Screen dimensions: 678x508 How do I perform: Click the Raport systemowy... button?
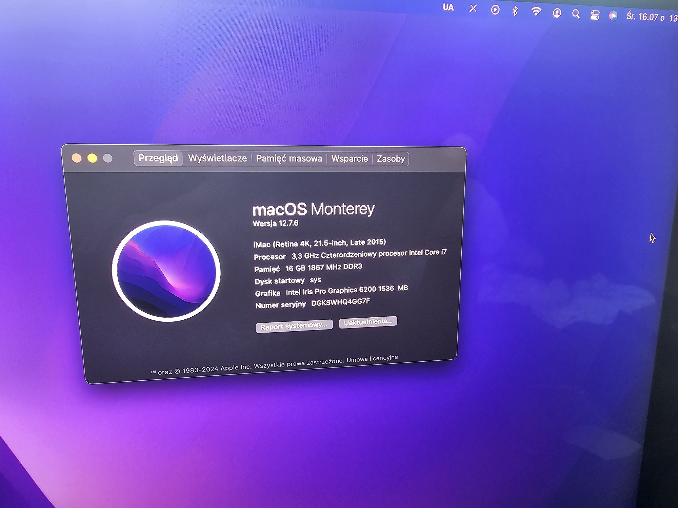pos(294,326)
